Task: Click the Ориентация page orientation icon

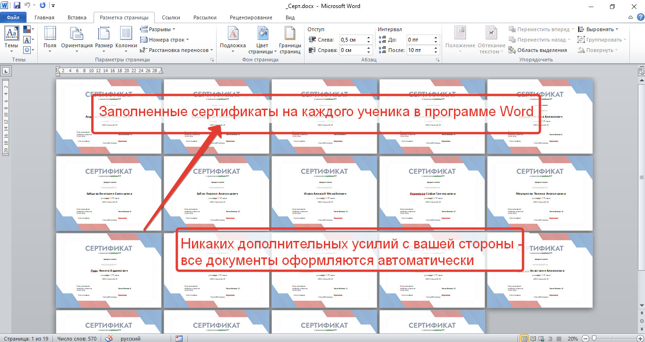Action: 77,39
